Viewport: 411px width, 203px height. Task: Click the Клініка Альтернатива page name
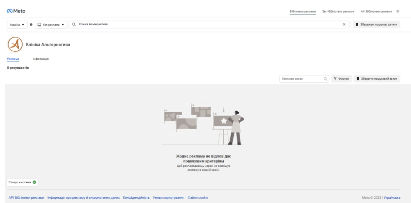click(x=48, y=45)
